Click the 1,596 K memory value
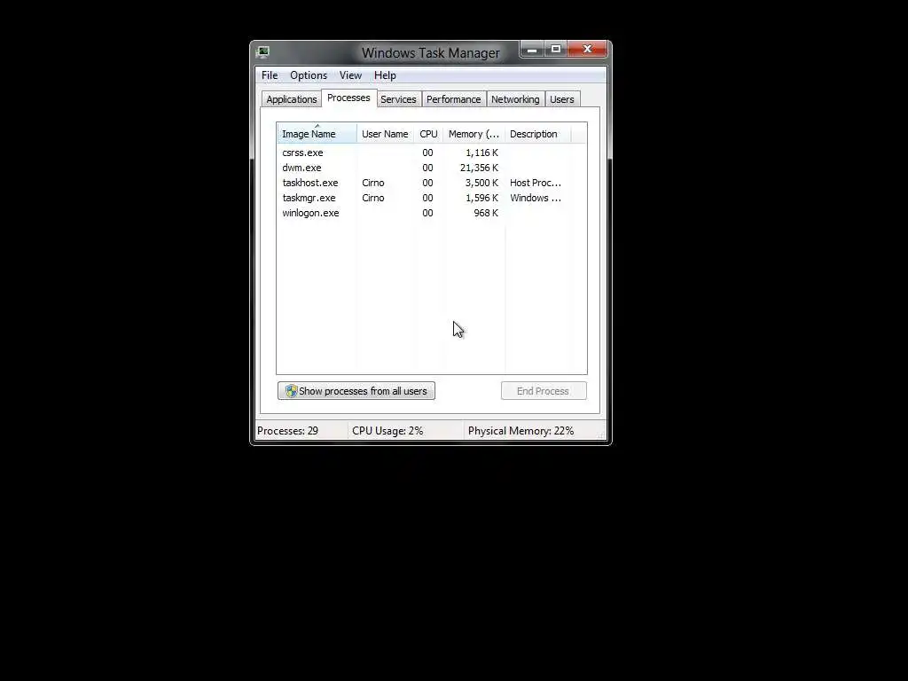This screenshot has height=681, width=908. pyautogui.click(x=481, y=198)
